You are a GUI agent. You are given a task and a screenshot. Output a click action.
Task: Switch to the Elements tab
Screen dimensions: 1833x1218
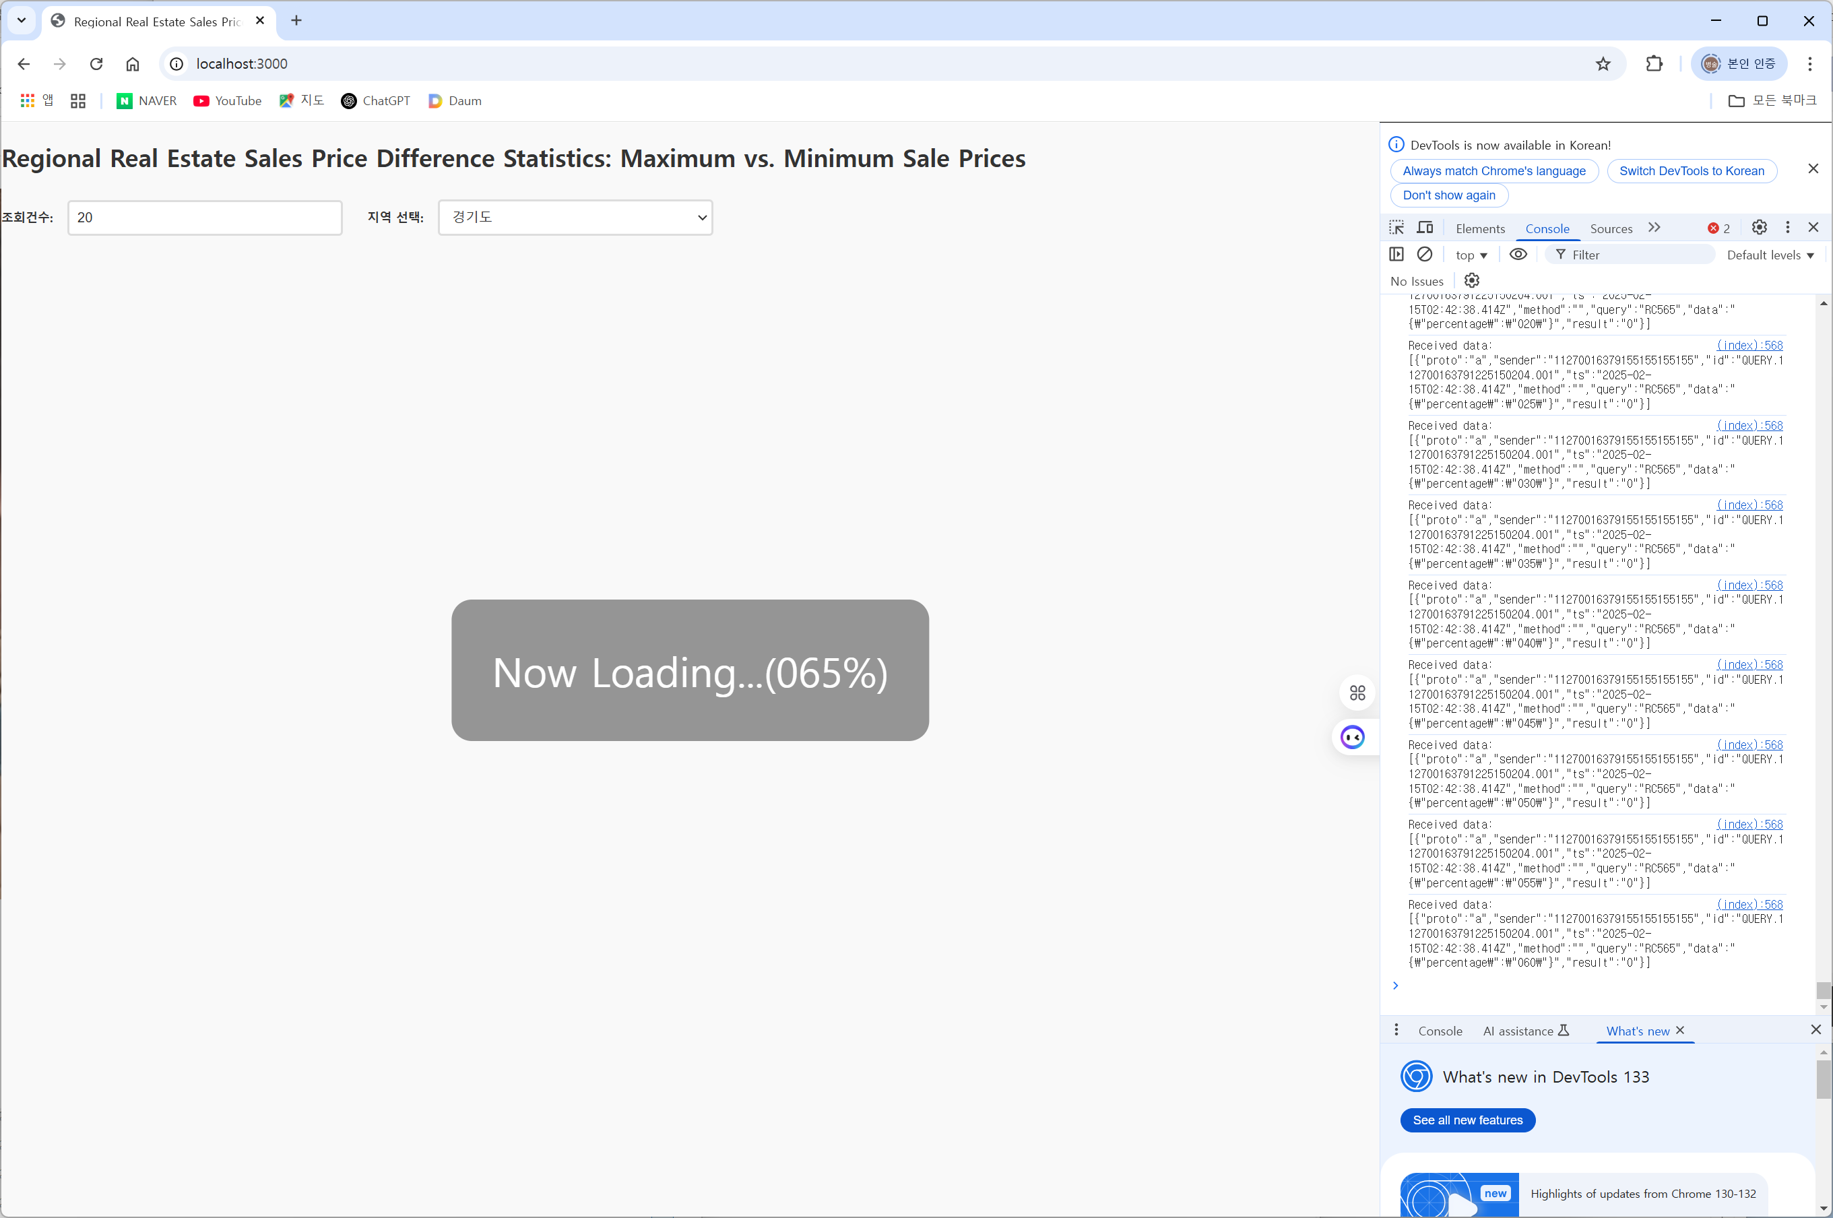1479,228
